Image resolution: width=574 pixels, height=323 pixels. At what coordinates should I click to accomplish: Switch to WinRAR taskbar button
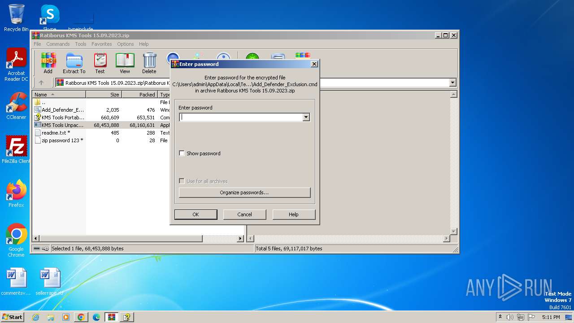point(112,317)
